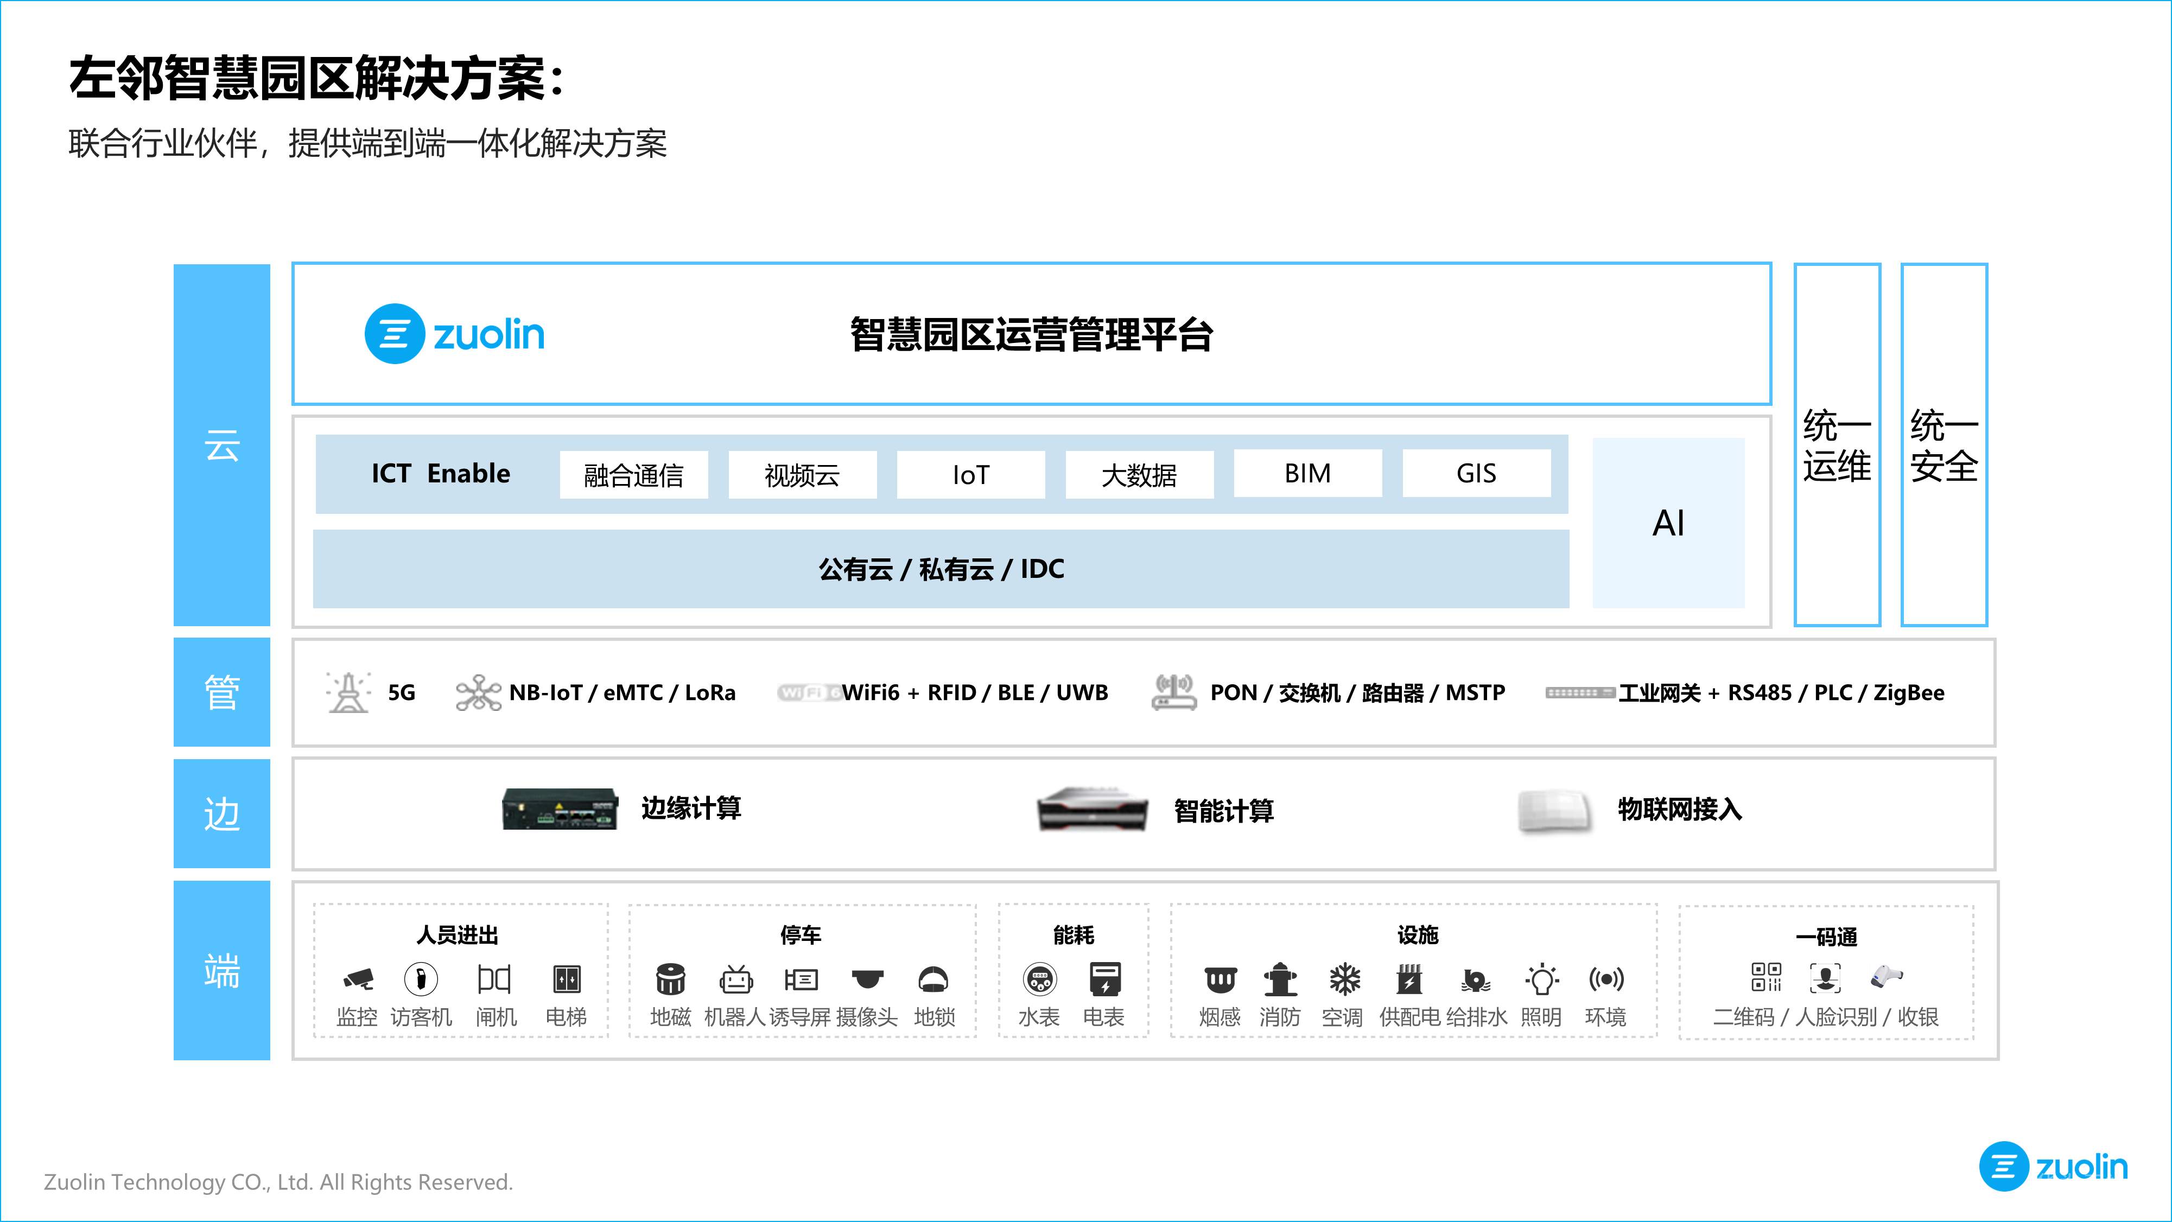Click the face recognition icon
Viewport: 2172px width, 1222px height.
[1825, 978]
